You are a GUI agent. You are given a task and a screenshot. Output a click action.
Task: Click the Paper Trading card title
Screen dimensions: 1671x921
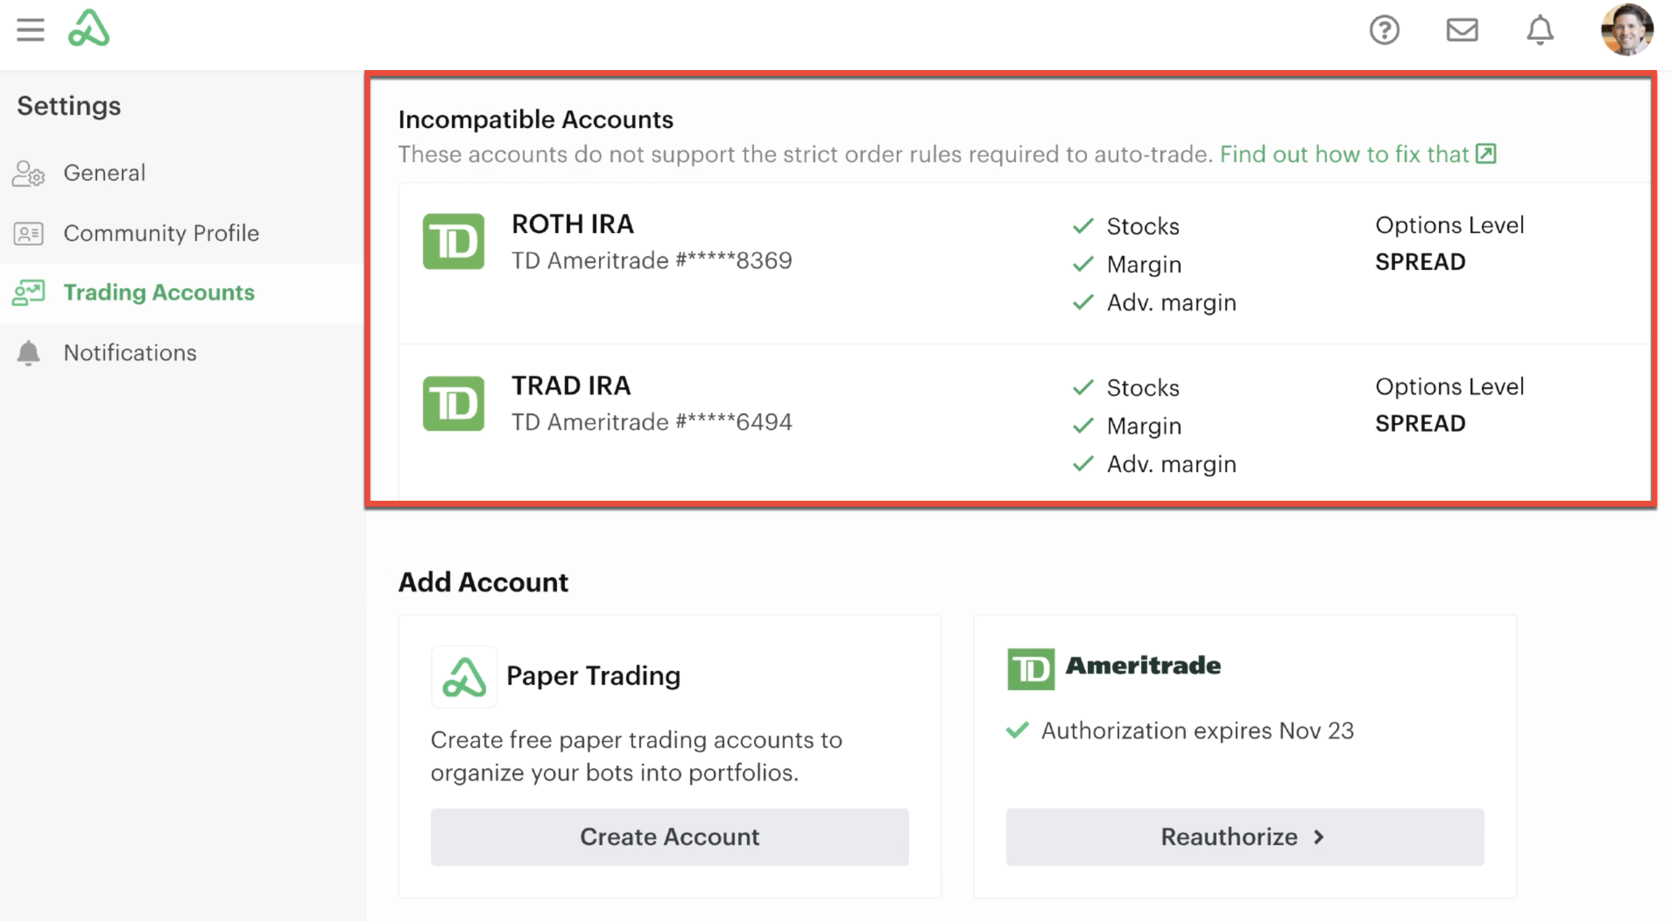tap(594, 676)
